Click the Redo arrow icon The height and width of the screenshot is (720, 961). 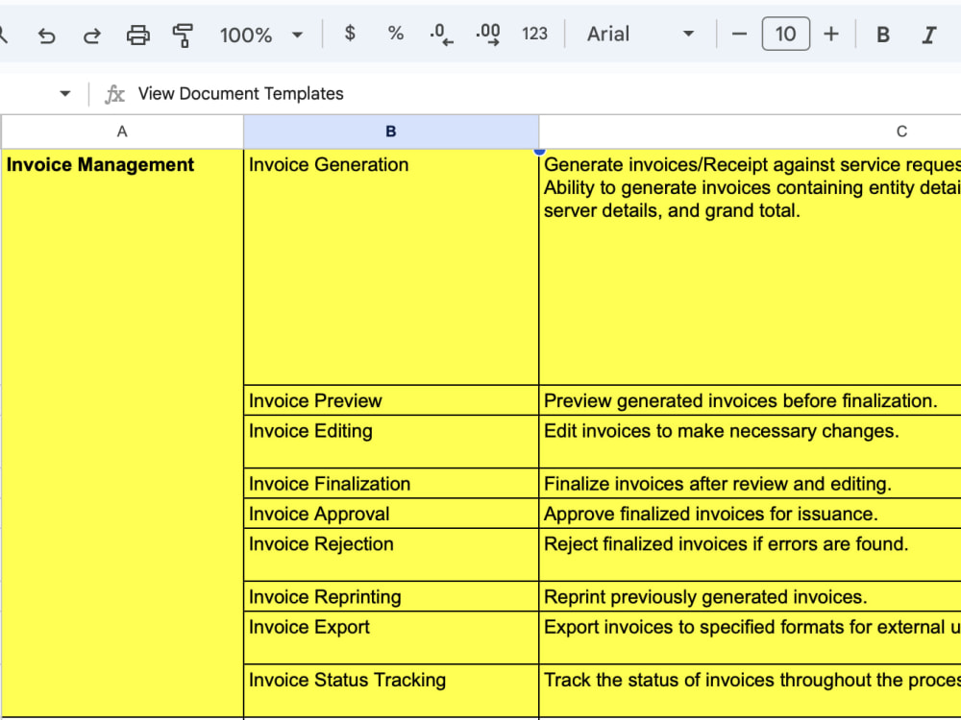coord(92,35)
